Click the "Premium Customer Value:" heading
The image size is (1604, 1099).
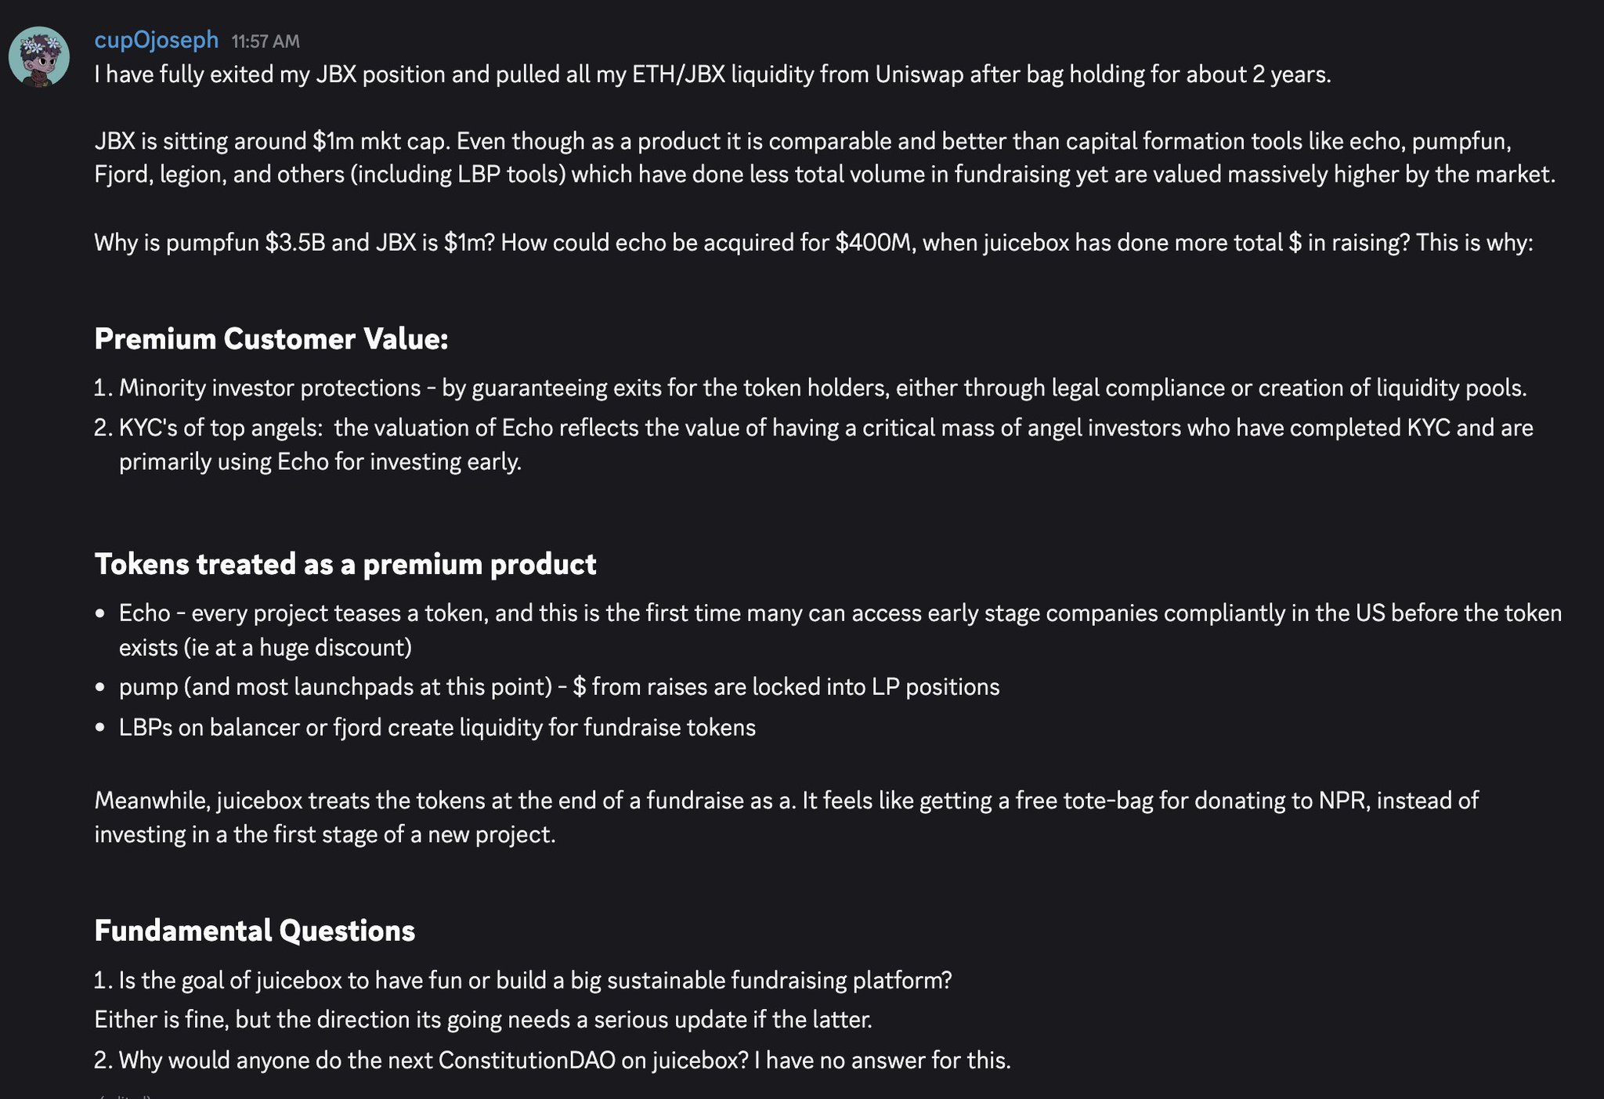[x=271, y=338]
